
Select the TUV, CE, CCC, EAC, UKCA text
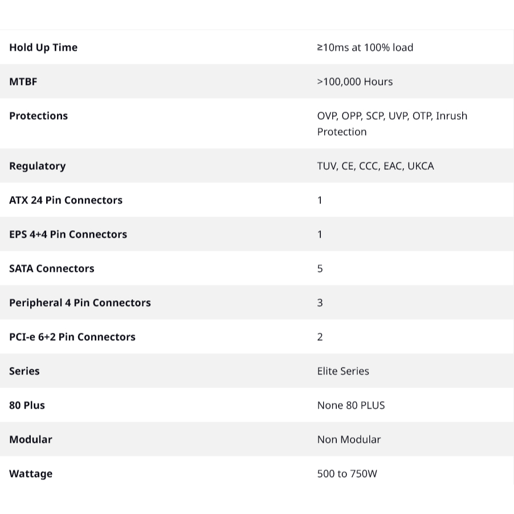point(376,166)
